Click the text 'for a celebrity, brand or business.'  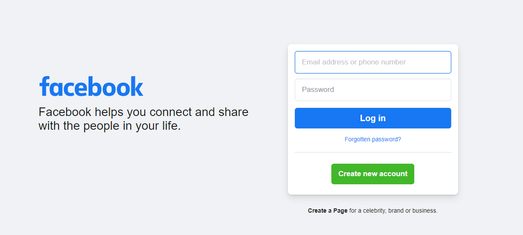(x=393, y=211)
